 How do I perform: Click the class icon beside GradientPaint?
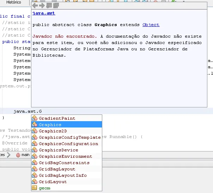point(35,118)
